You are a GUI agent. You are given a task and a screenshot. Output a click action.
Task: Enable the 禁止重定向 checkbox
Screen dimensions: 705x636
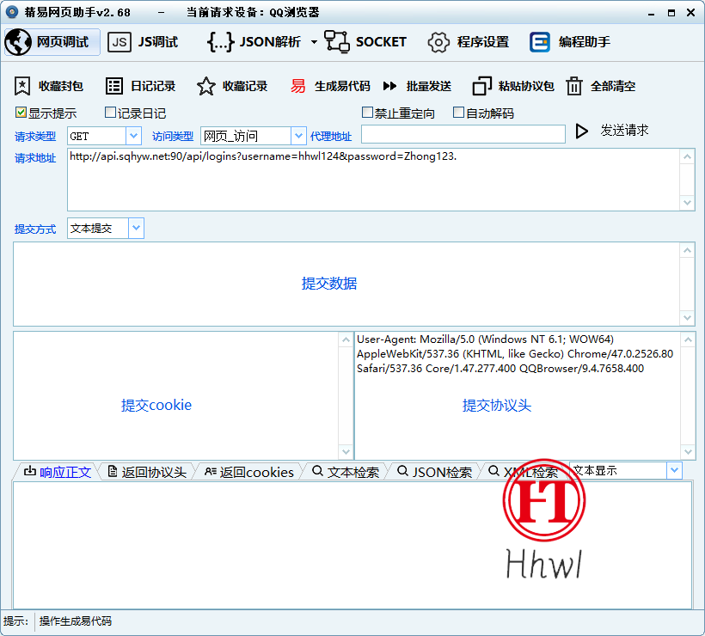[x=367, y=113]
